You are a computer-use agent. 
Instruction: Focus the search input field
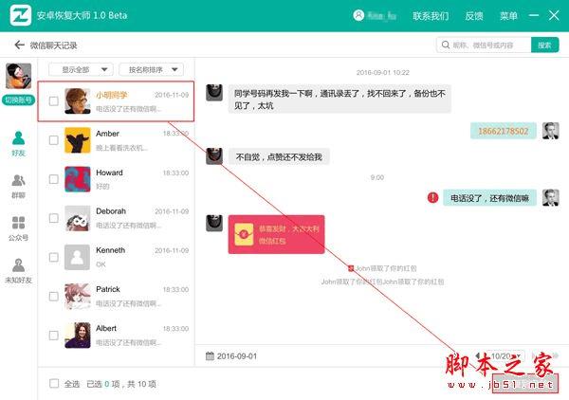[484, 45]
